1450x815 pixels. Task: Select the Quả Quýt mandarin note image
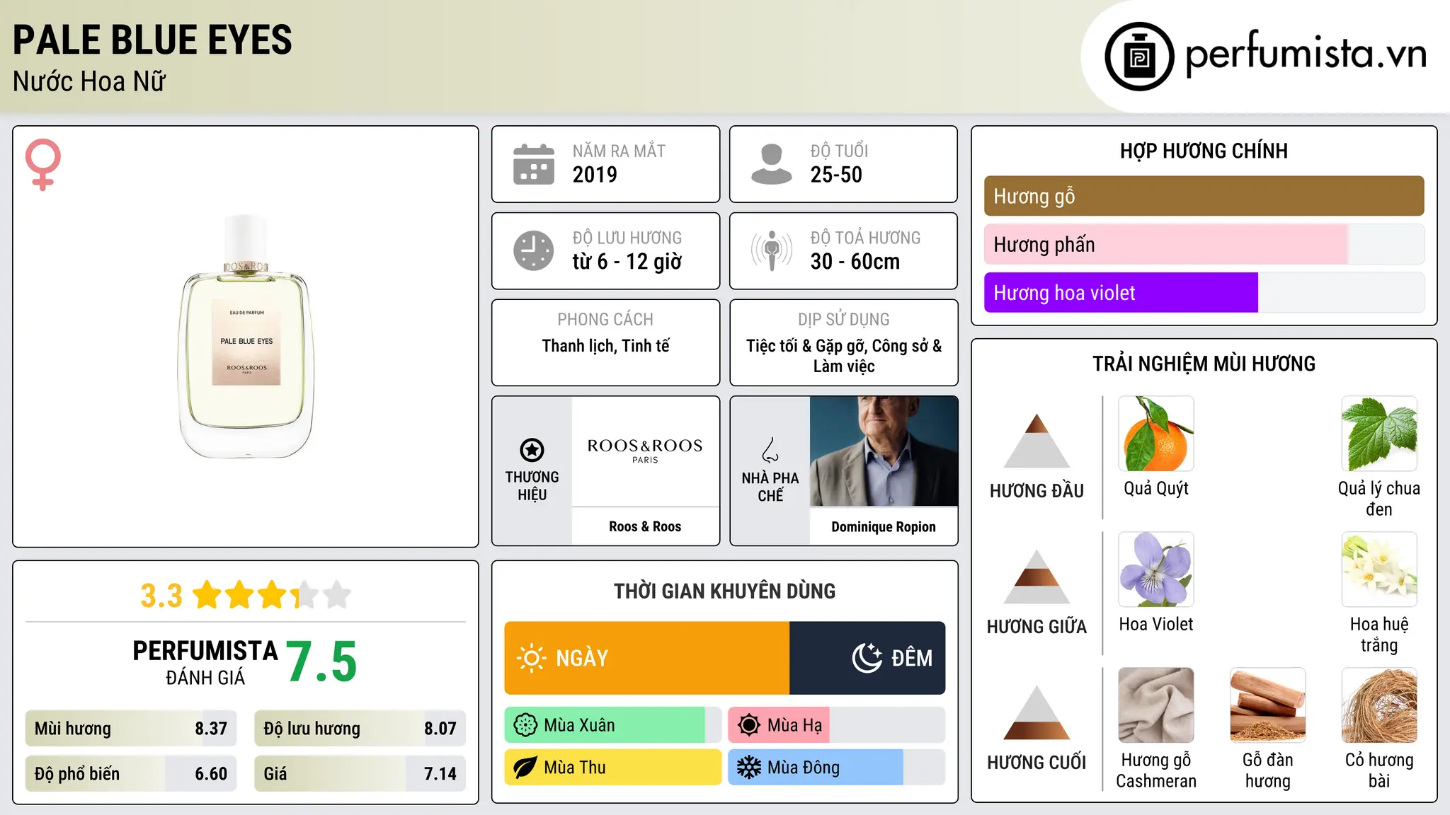[x=1156, y=434]
